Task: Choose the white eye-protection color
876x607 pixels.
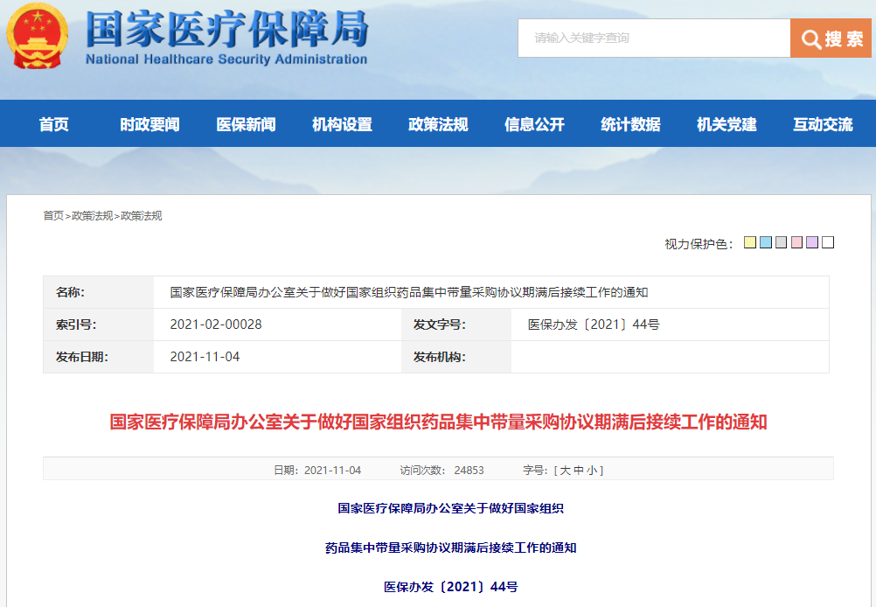Action: [x=828, y=242]
